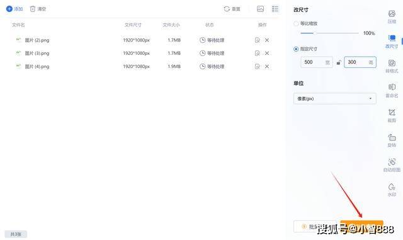Click the file icon of 图片 (4).png

pyautogui.click(x=18, y=66)
